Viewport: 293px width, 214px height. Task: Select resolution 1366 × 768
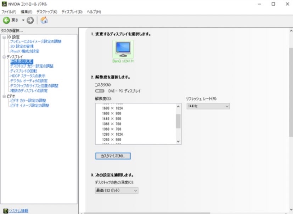[111, 124]
